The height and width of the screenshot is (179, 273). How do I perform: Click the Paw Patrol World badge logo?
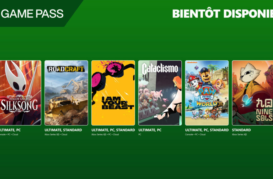click(x=207, y=98)
